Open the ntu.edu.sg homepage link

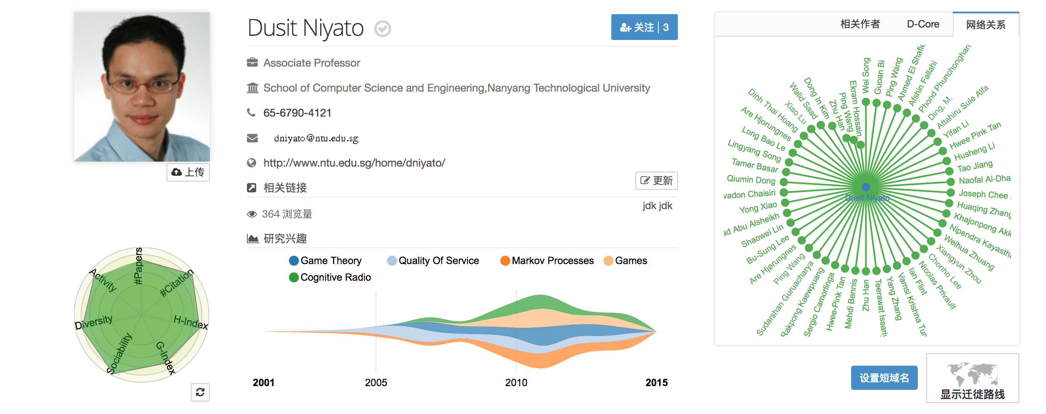354,163
